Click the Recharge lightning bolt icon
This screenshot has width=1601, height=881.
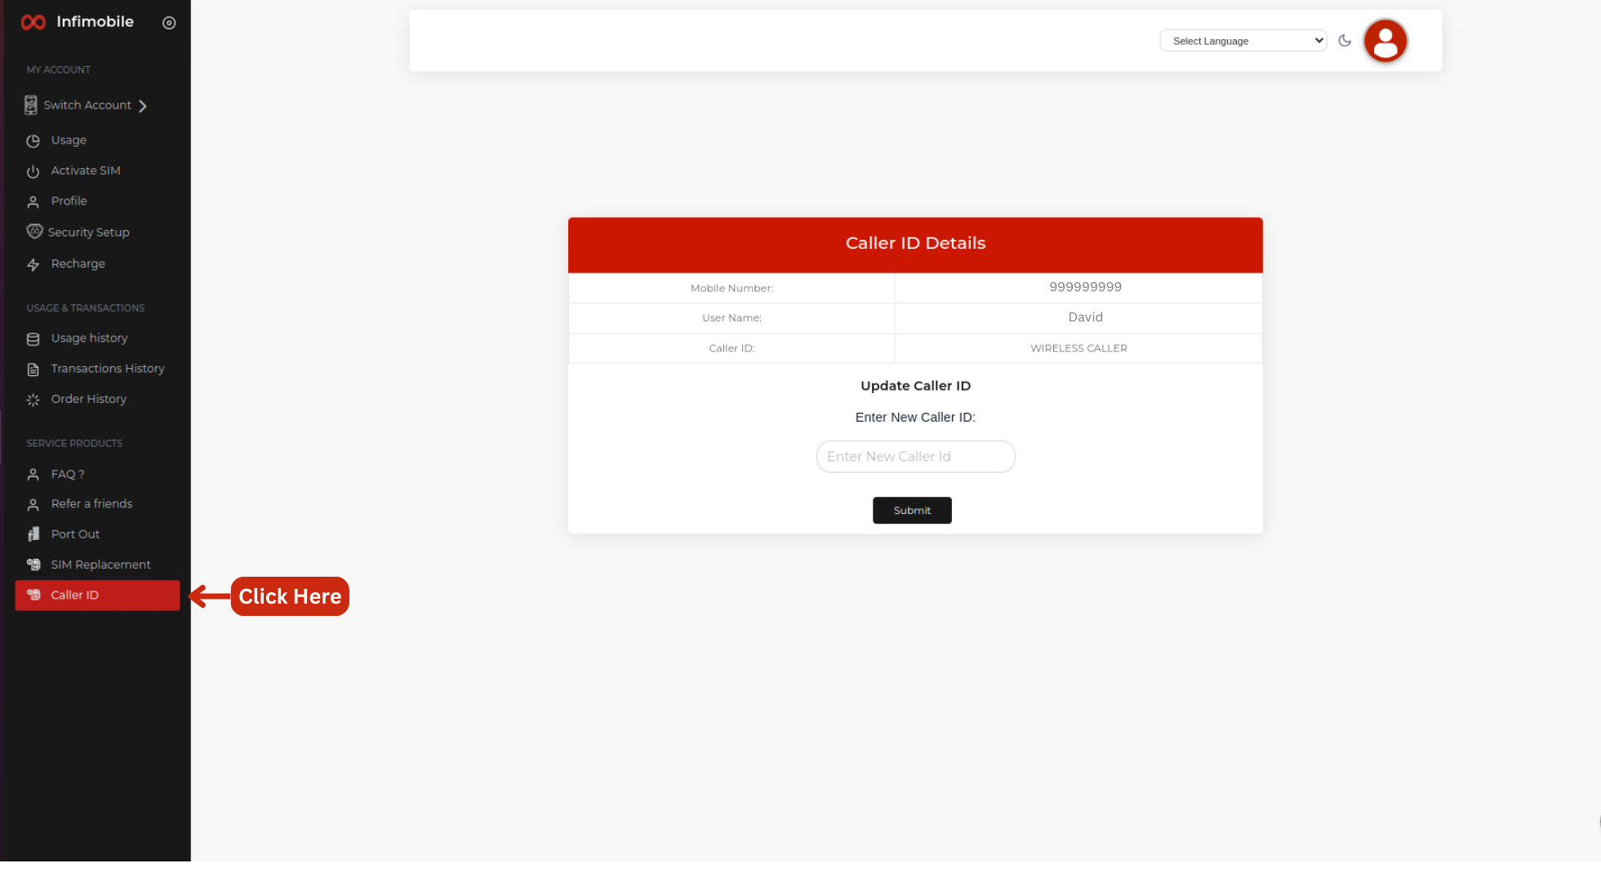pyautogui.click(x=33, y=264)
